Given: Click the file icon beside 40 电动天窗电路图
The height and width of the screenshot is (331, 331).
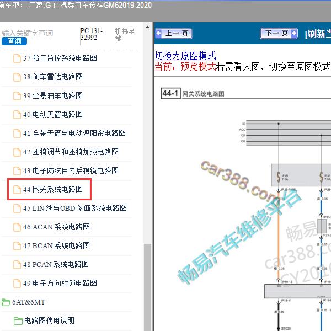Looking at the screenshot, I should 17,115.
